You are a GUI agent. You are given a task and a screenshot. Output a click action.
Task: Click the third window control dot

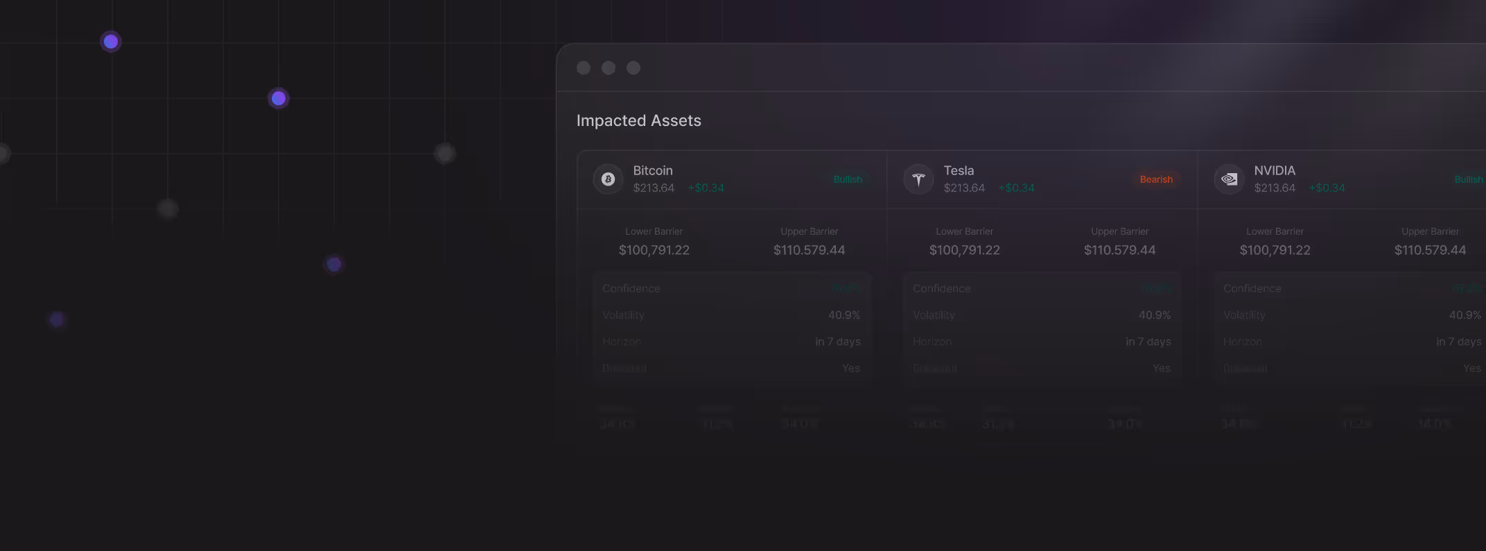[x=633, y=68]
